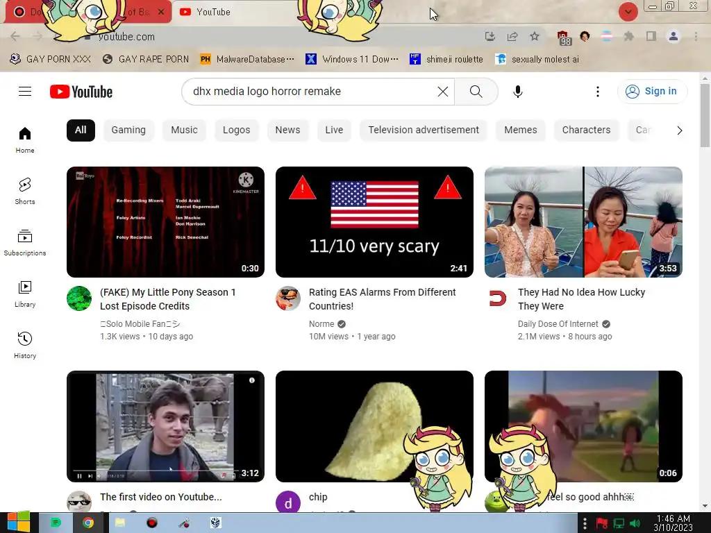Play the '11/10 very scary' flag thumbnail
The width and height of the screenshot is (711, 533).
[x=374, y=222]
